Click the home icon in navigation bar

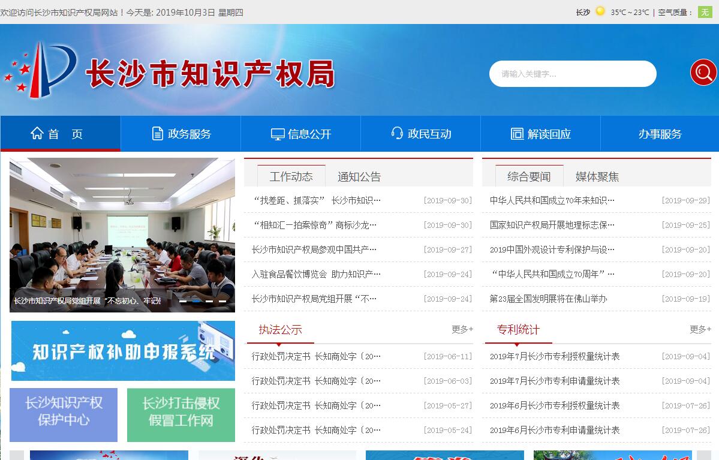(x=37, y=133)
